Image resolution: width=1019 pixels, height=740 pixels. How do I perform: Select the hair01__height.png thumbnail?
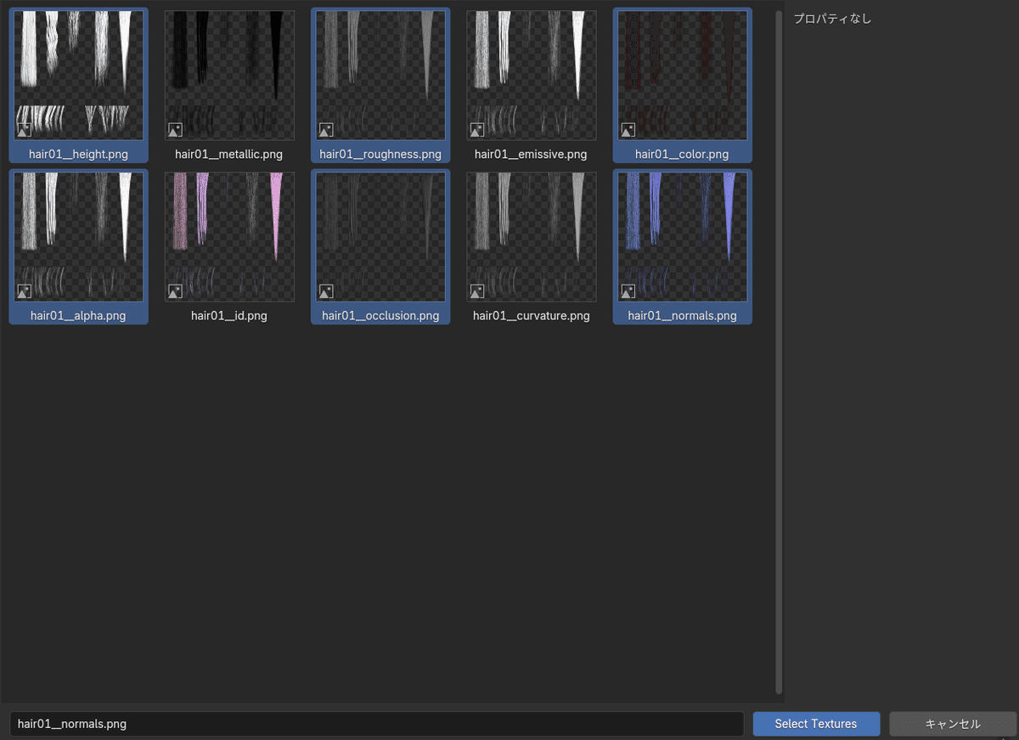[x=78, y=76]
